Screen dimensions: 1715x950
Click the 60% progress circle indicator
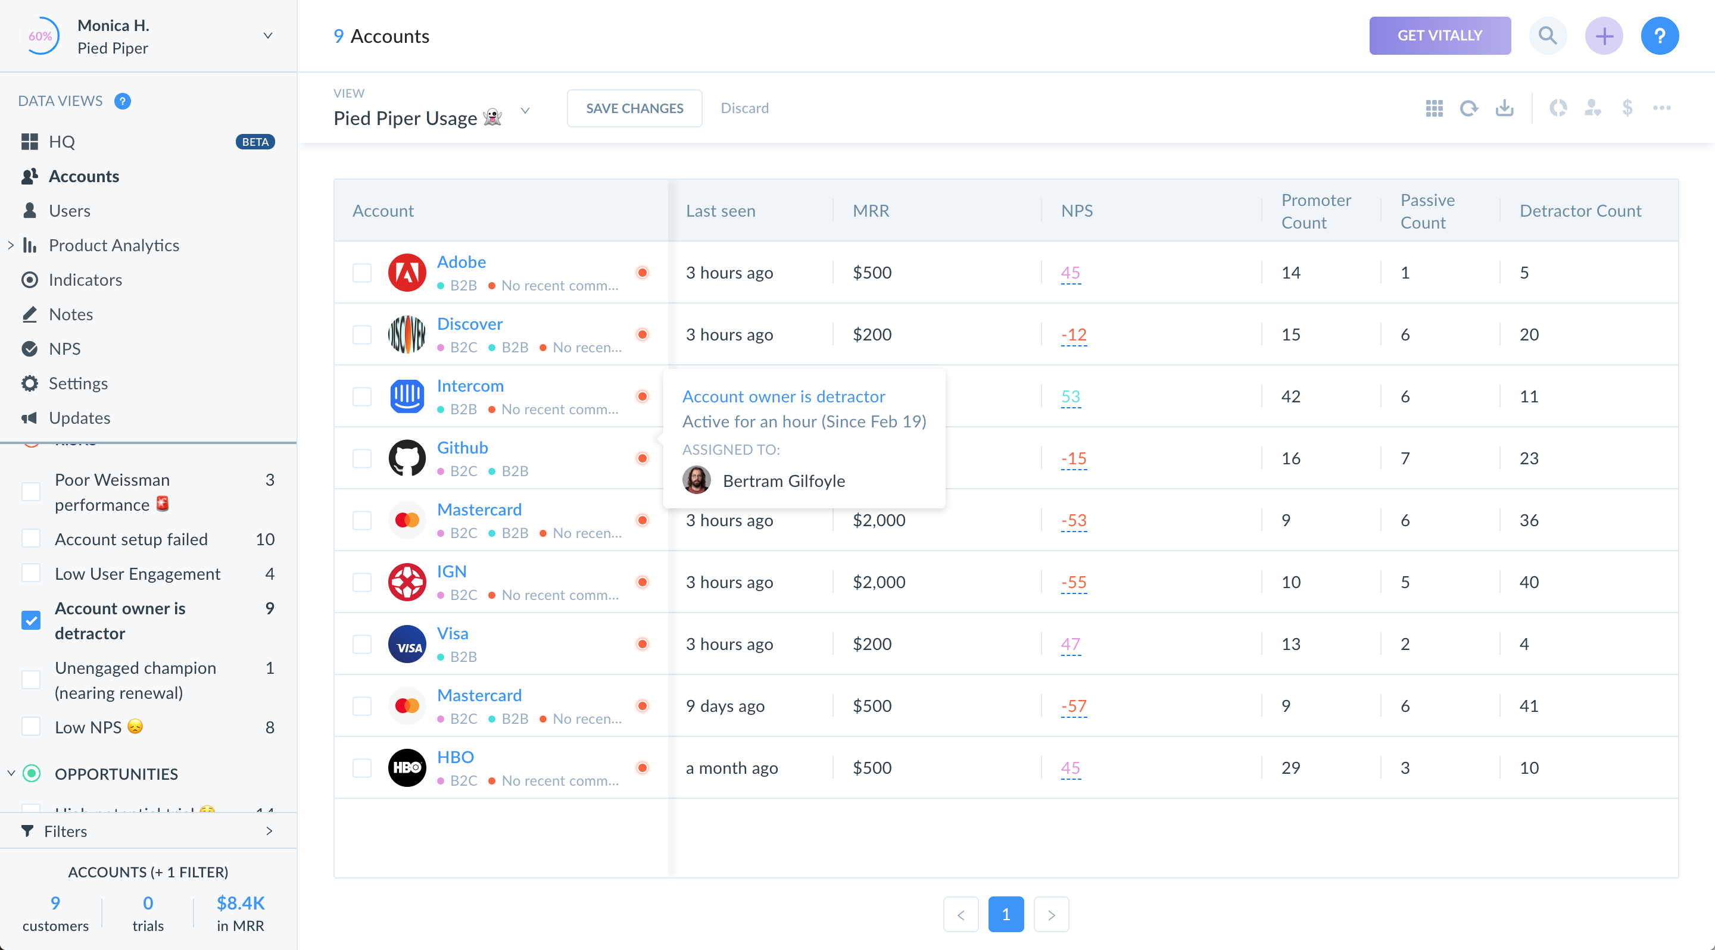click(40, 36)
